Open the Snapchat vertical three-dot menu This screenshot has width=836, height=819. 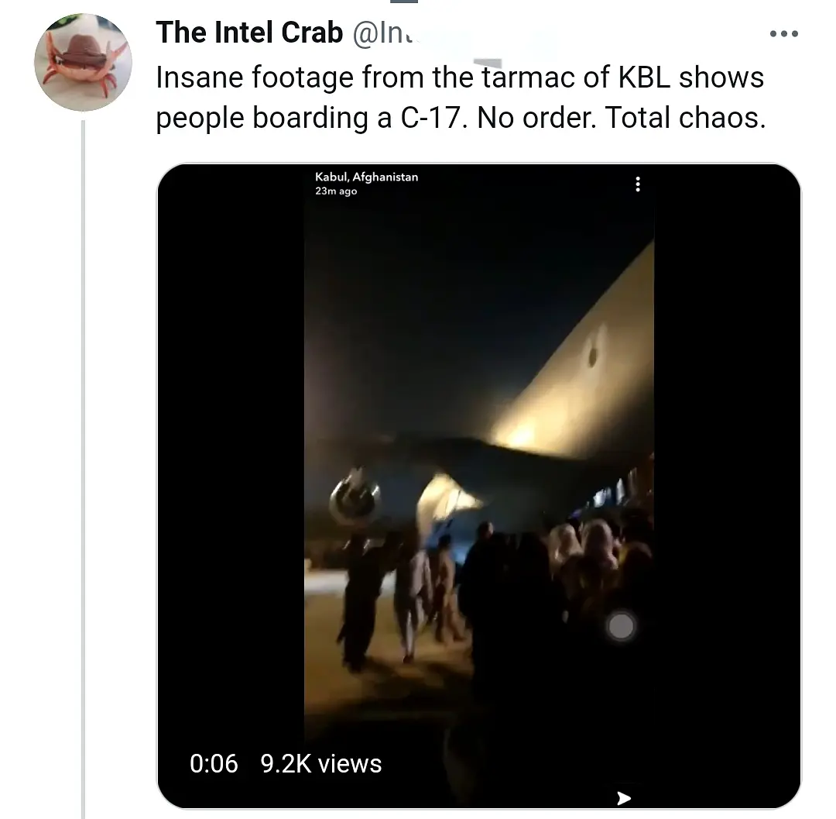[638, 184]
